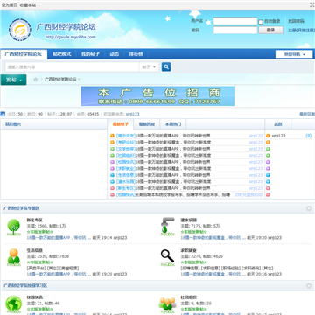The height and width of the screenshot is (315, 315).
Task: Open the 求职就业 board title
Action: [189, 250]
